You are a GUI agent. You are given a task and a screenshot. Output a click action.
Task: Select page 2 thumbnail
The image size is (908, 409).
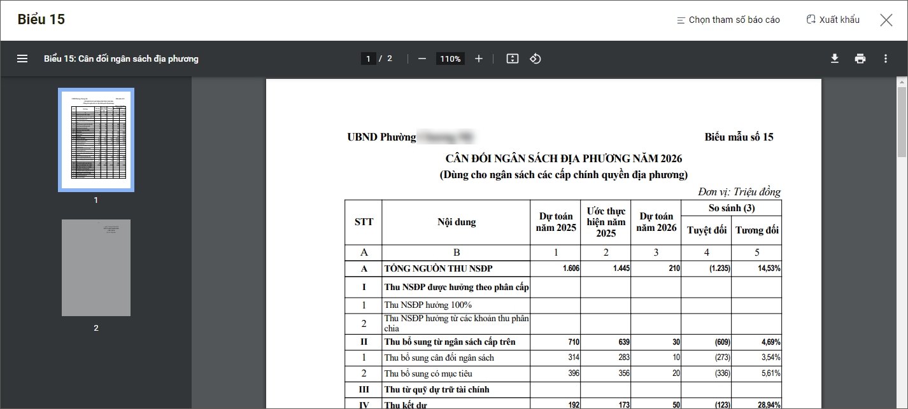click(x=96, y=268)
